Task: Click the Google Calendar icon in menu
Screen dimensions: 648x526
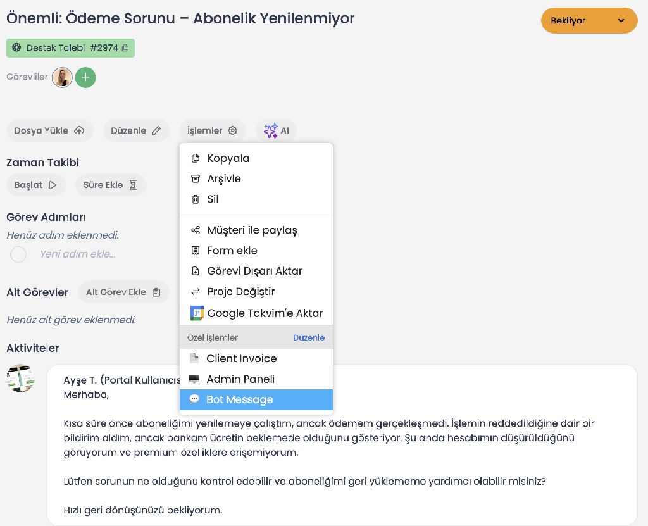Action: 197,313
